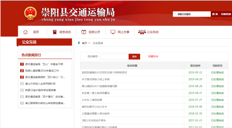Click the 当前状态 column header

coord(217,66)
